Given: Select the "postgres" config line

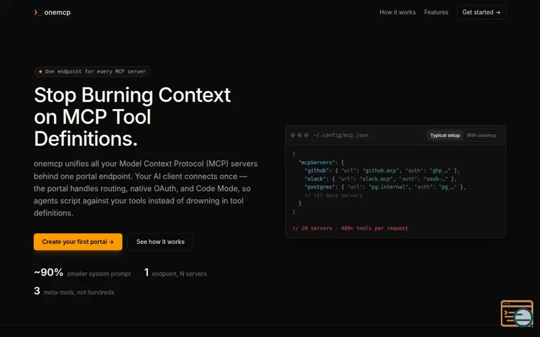Looking at the screenshot, I should point(385,187).
